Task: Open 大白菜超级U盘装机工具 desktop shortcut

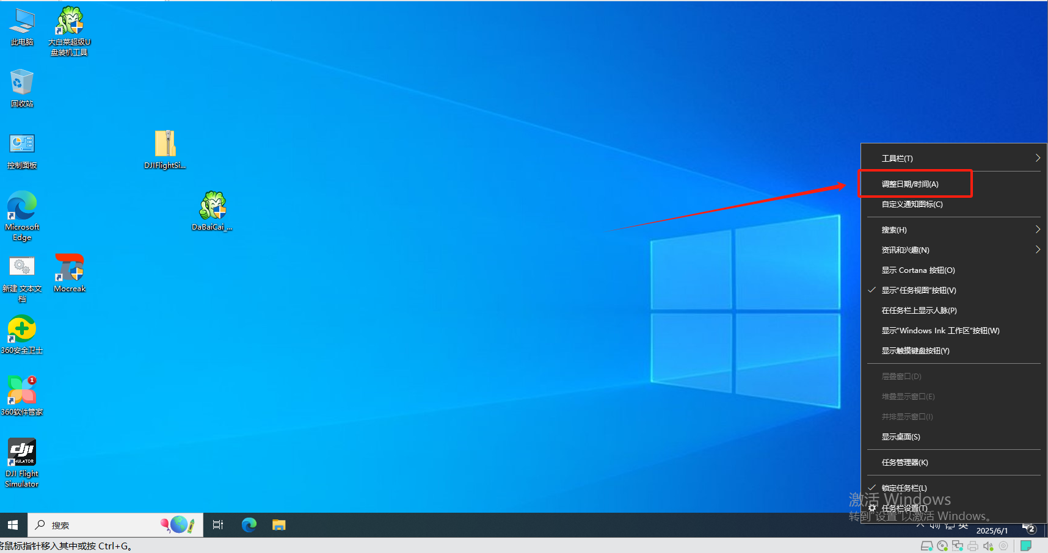Action: point(70,31)
